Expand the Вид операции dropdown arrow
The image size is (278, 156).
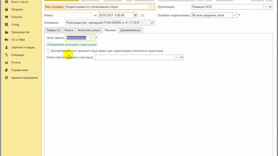point(152,7)
